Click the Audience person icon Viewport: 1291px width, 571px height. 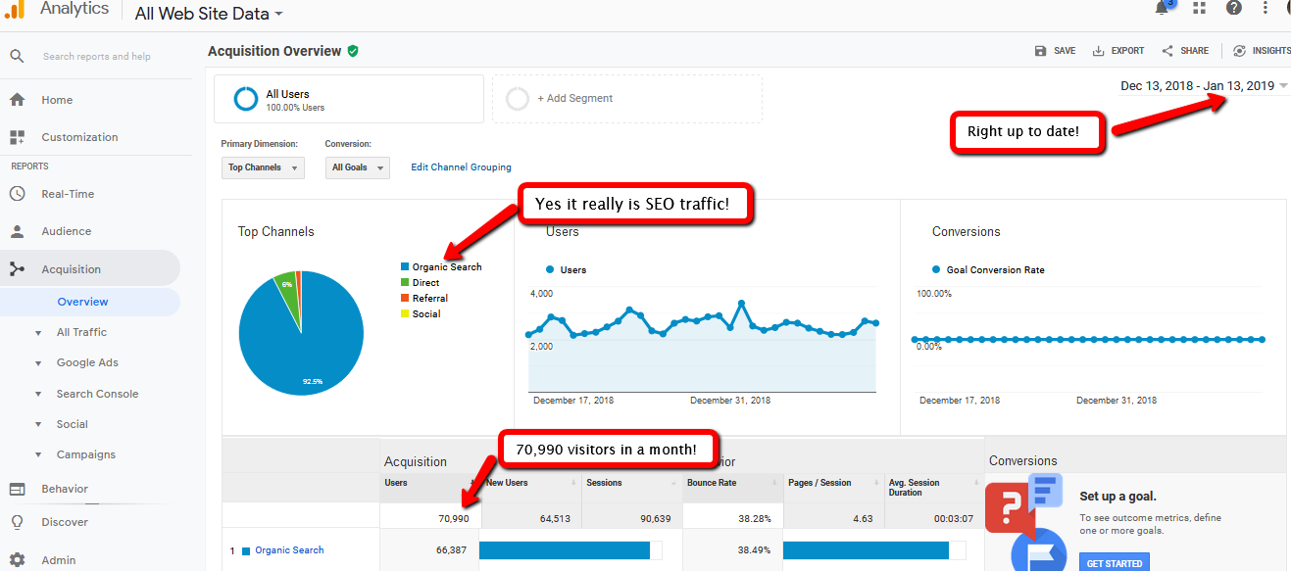[17, 231]
